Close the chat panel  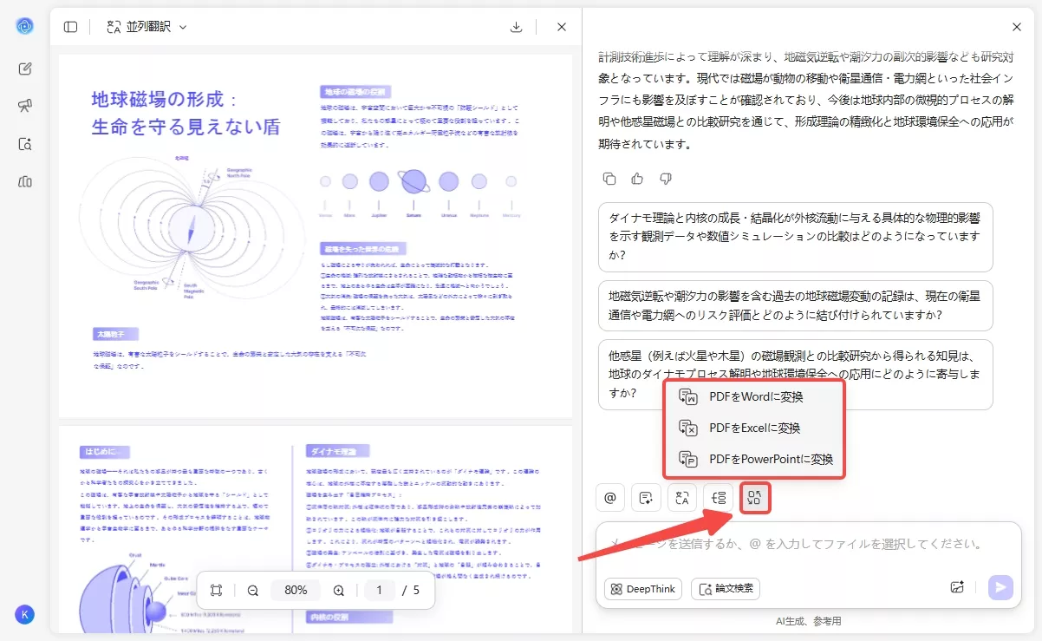point(1017,27)
